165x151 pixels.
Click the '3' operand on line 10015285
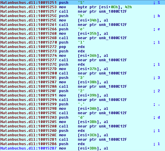(81, 78)
